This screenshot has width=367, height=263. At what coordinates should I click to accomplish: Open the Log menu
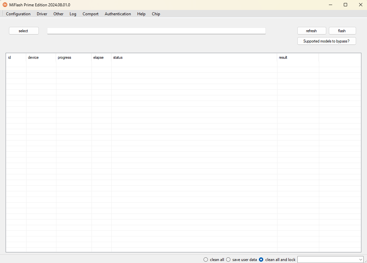73,14
